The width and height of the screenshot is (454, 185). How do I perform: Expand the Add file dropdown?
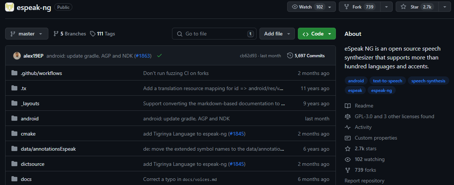coord(277,34)
